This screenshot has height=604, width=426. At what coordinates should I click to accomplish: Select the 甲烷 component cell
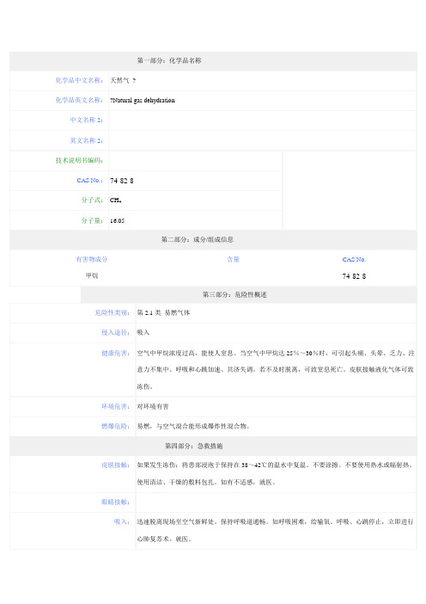point(92,276)
